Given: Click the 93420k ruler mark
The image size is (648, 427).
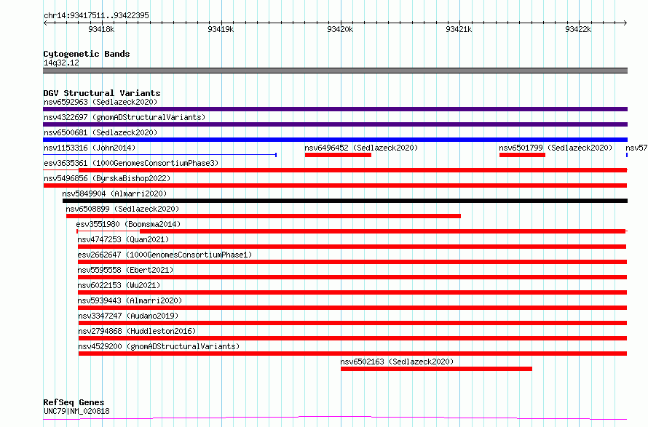Looking at the screenshot, I should [x=340, y=29].
